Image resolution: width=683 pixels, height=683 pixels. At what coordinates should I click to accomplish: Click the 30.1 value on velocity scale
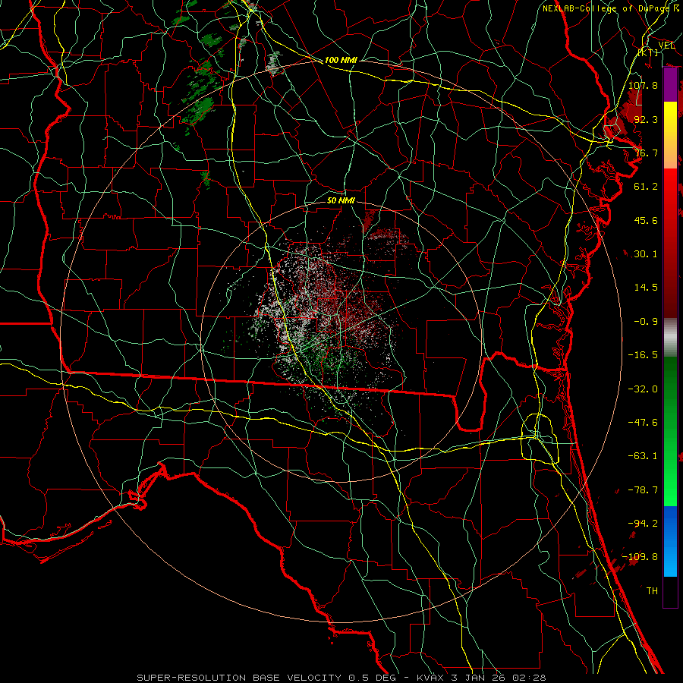(646, 254)
